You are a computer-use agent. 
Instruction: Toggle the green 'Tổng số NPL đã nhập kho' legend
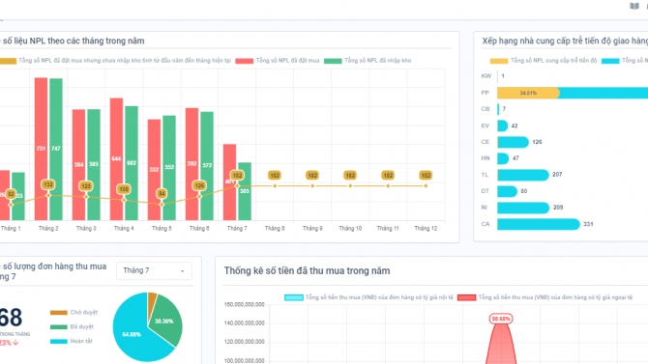[368, 61]
